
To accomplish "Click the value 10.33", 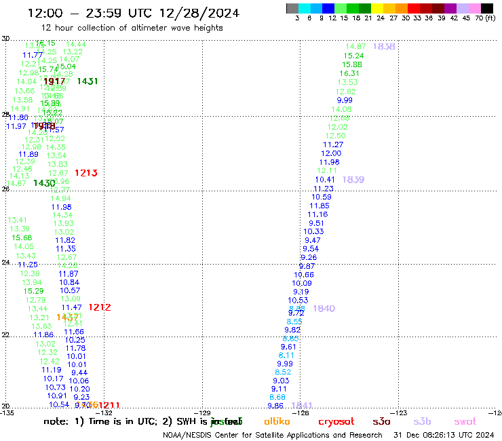I will [x=313, y=231].
